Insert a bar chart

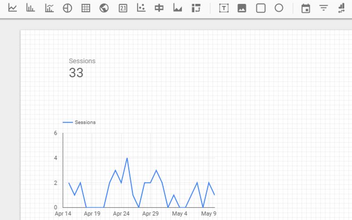30,8
